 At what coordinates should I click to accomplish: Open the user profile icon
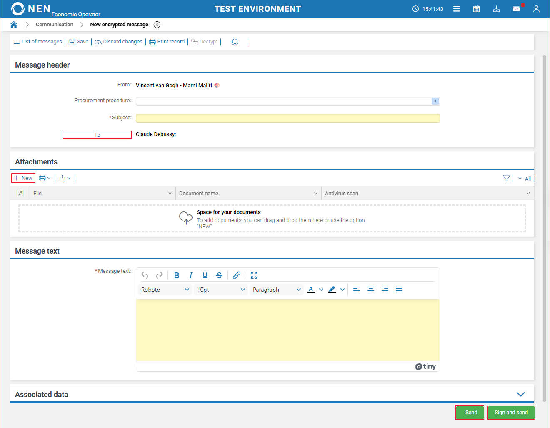click(536, 9)
